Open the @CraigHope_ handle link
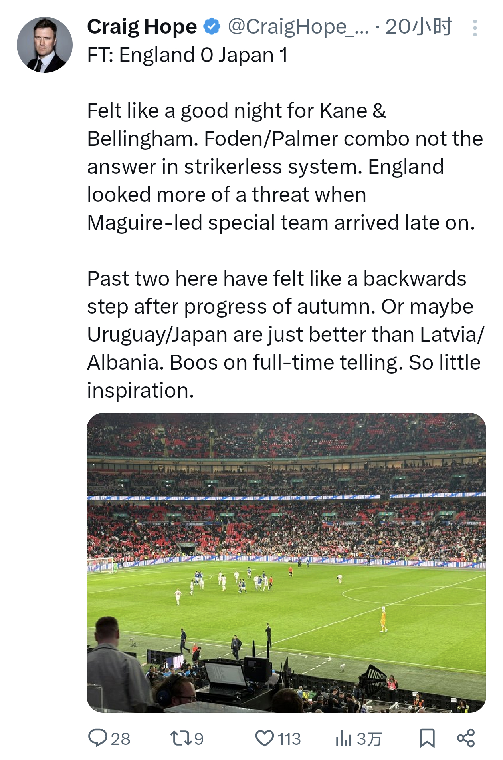The height and width of the screenshot is (760, 503). [298, 27]
